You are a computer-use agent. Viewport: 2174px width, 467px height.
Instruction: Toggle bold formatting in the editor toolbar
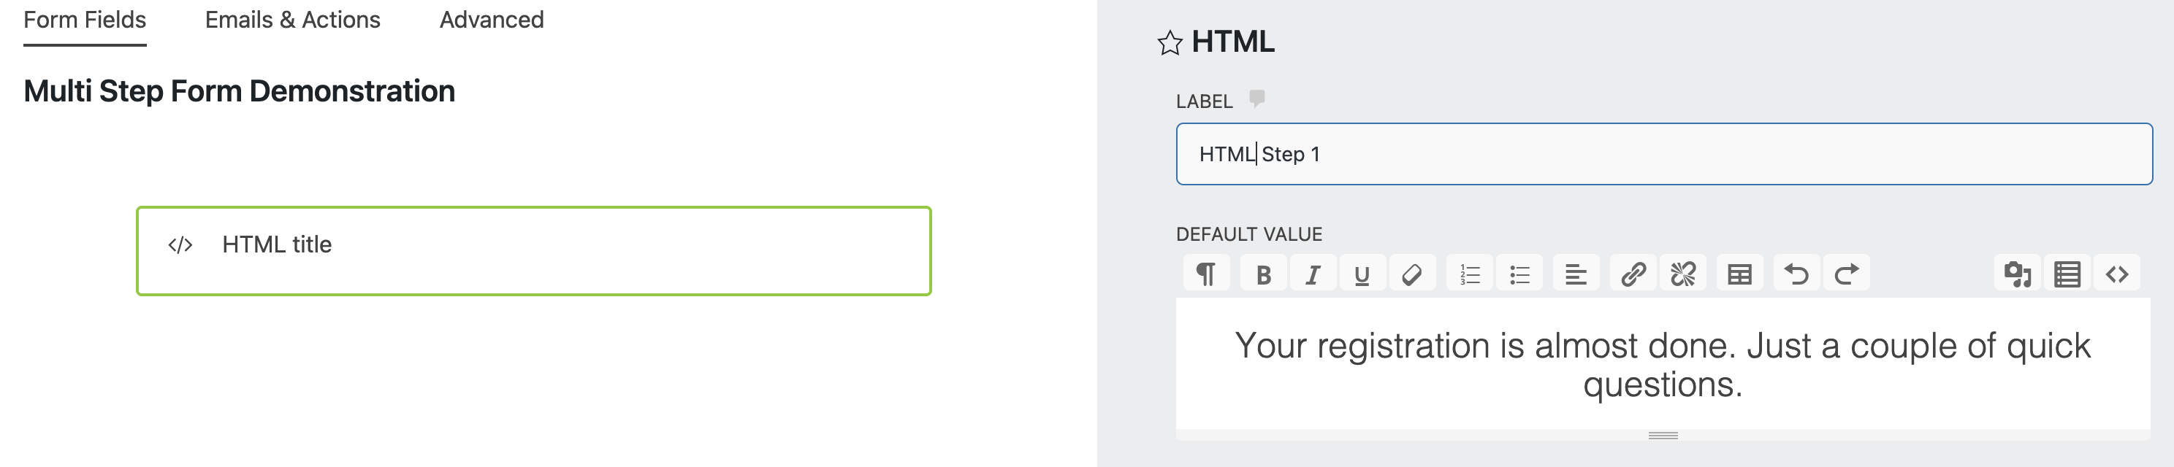click(1263, 272)
